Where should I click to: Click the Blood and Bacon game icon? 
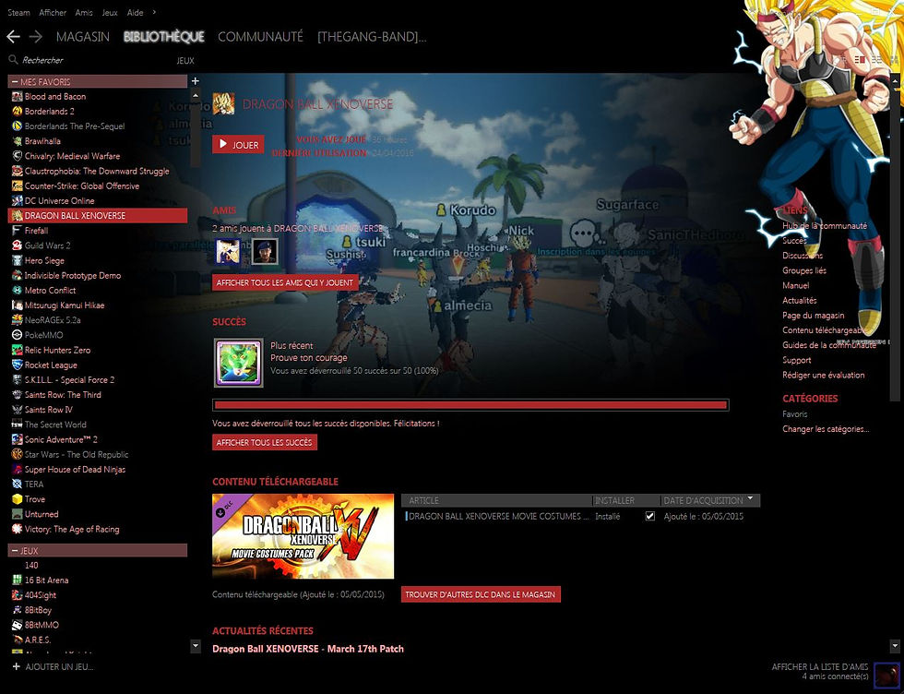pos(18,96)
